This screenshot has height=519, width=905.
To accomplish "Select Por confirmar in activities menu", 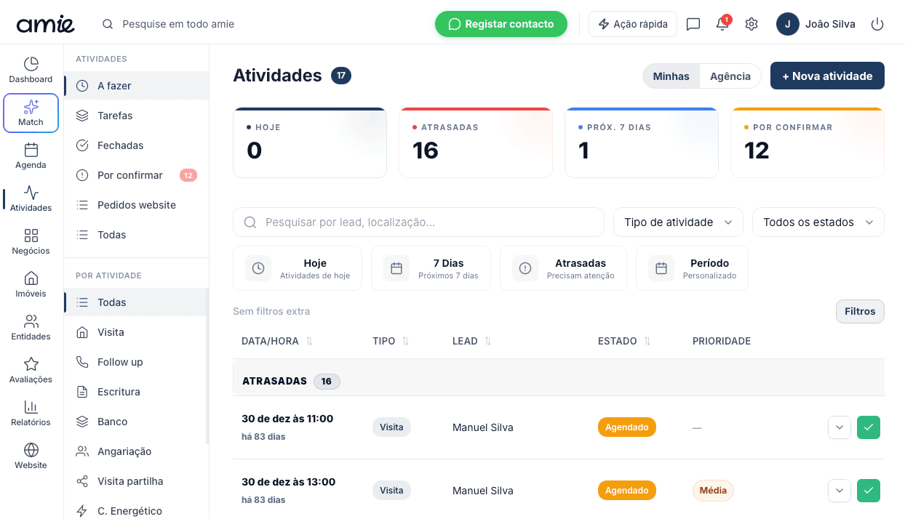I will 129,175.
